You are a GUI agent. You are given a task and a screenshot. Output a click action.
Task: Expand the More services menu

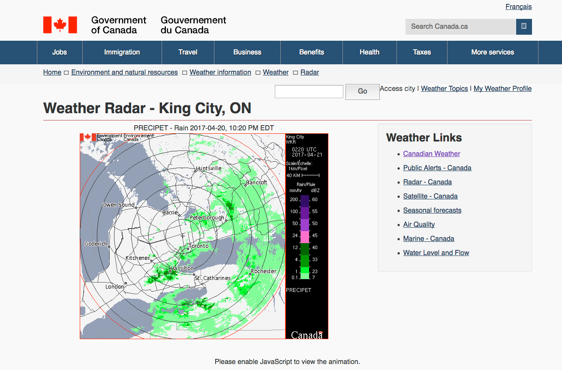[492, 52]
